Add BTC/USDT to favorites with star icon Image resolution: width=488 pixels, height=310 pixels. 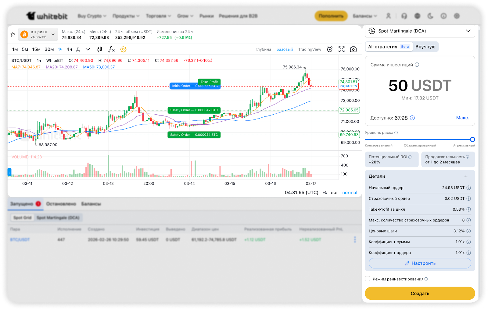(x=13, y=34)
